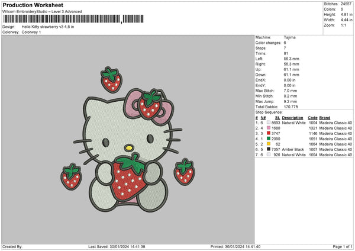Click the Hello Kitty embroidery design preview
This screenshot has height=251, width=355.
click(128, 139)
